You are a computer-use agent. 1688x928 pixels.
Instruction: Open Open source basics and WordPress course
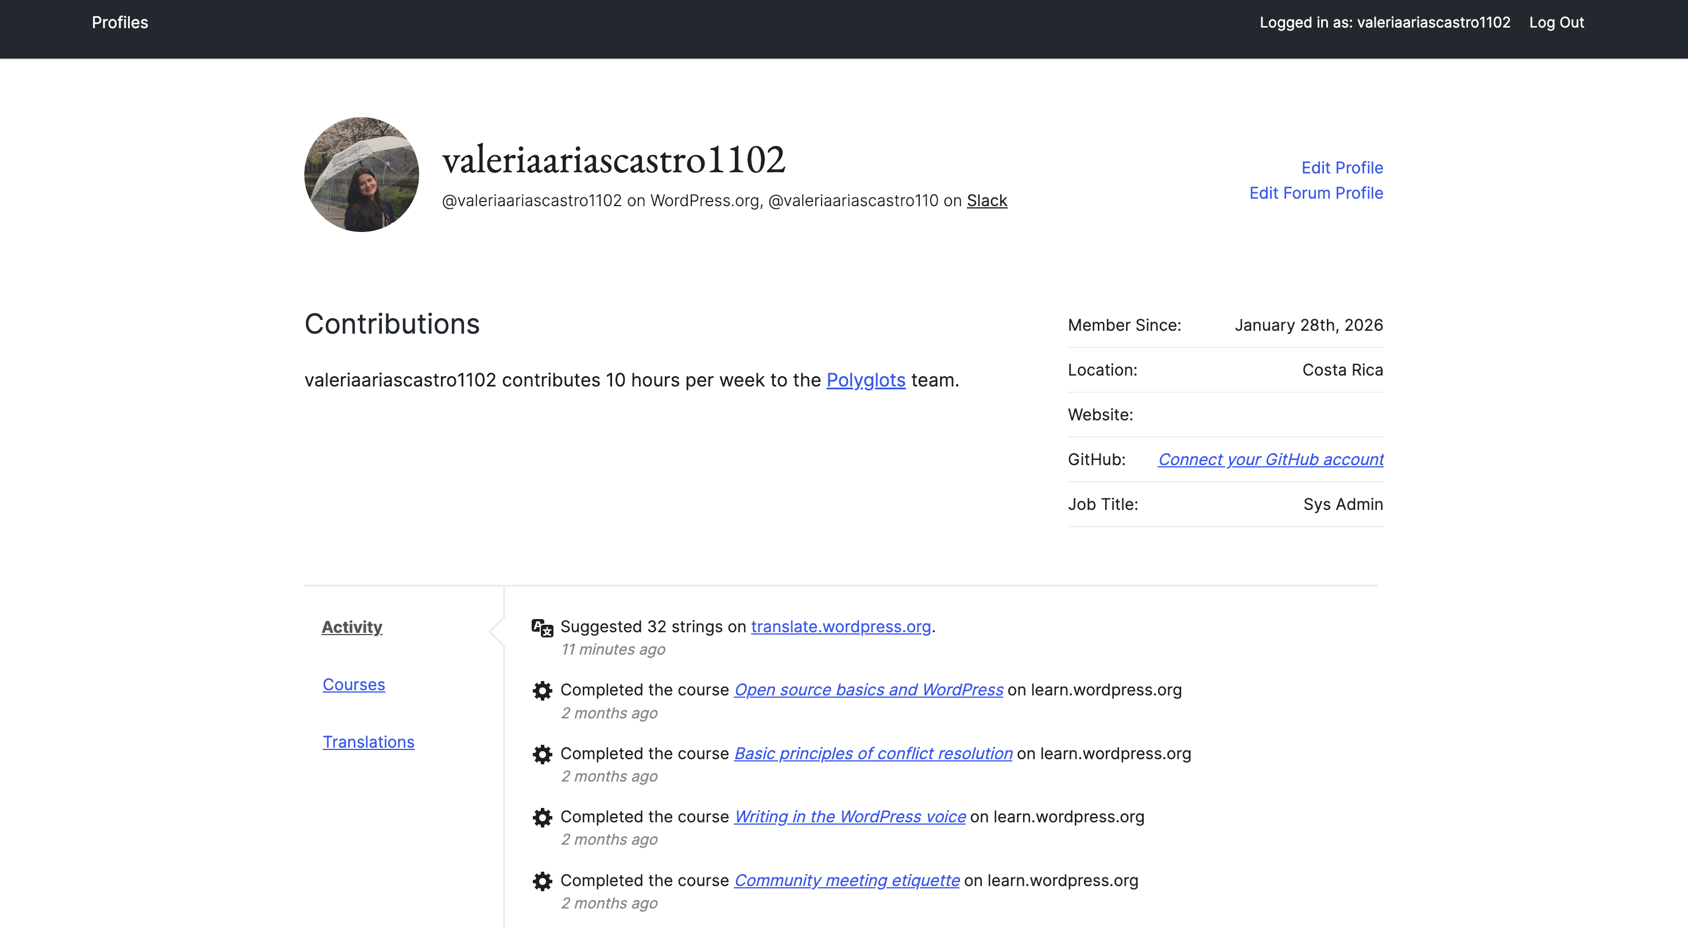tap(868, 690)
